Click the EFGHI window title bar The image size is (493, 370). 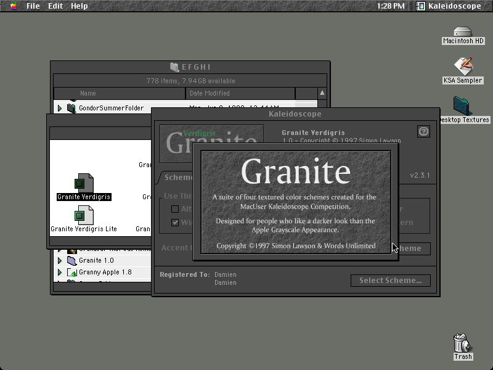click(x=190, y=67)
